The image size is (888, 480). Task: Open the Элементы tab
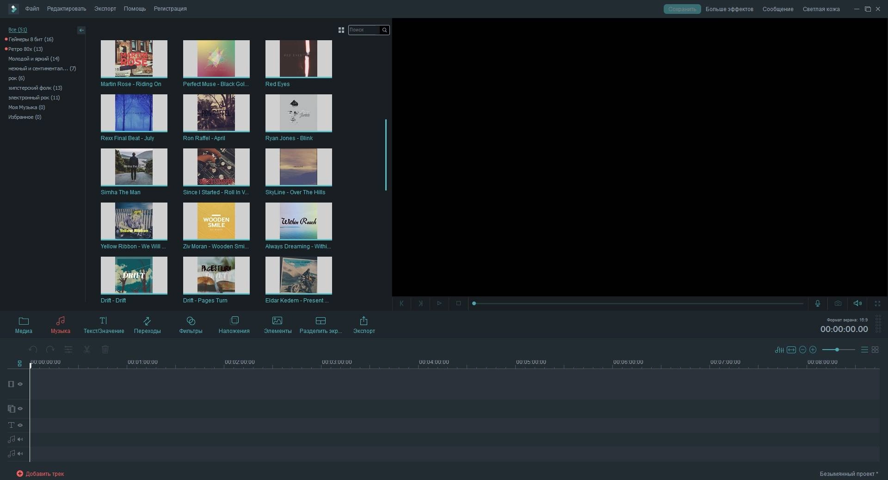tap(277, 325)
